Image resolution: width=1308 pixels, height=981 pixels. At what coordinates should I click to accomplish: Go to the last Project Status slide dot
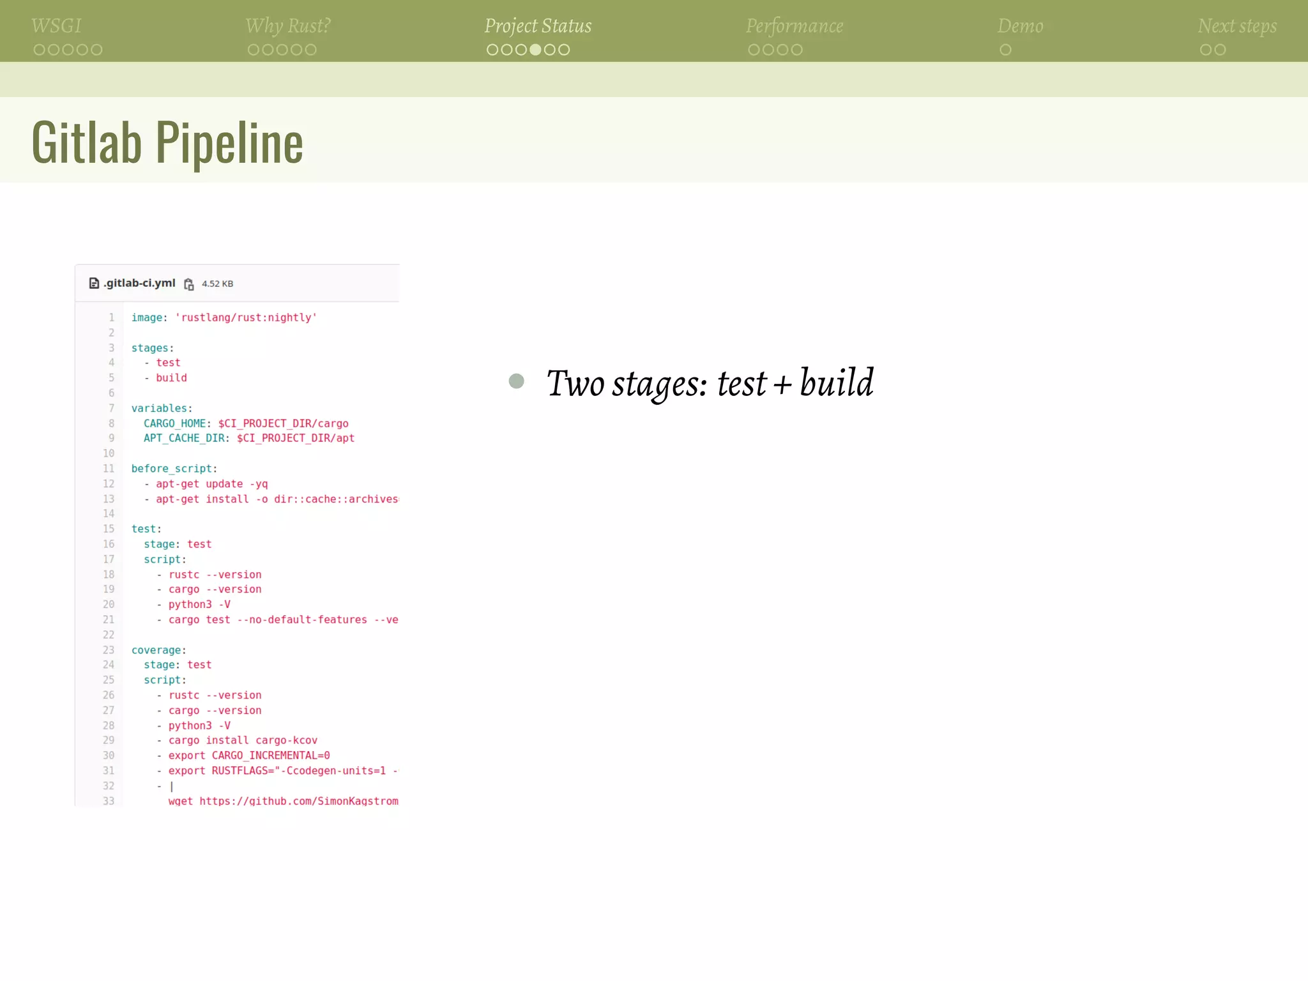click(564, 50)
